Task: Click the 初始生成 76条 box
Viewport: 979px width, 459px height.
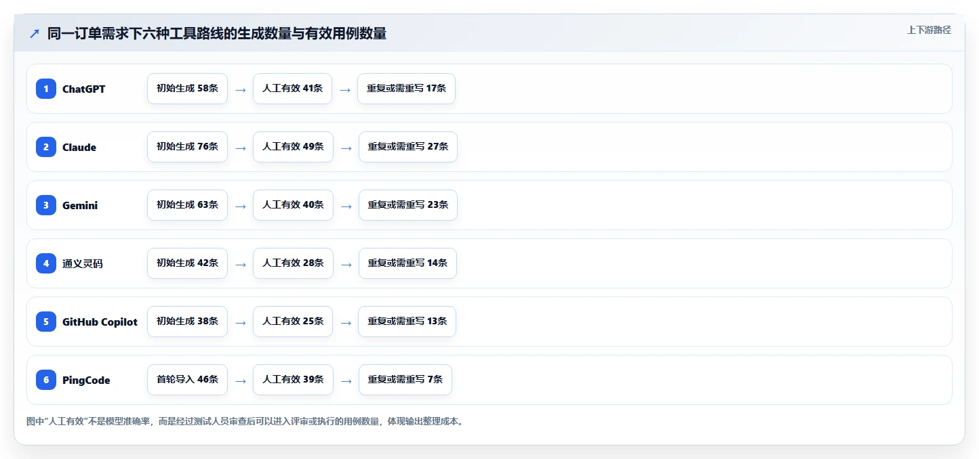Action: click(x=187, y=147)
